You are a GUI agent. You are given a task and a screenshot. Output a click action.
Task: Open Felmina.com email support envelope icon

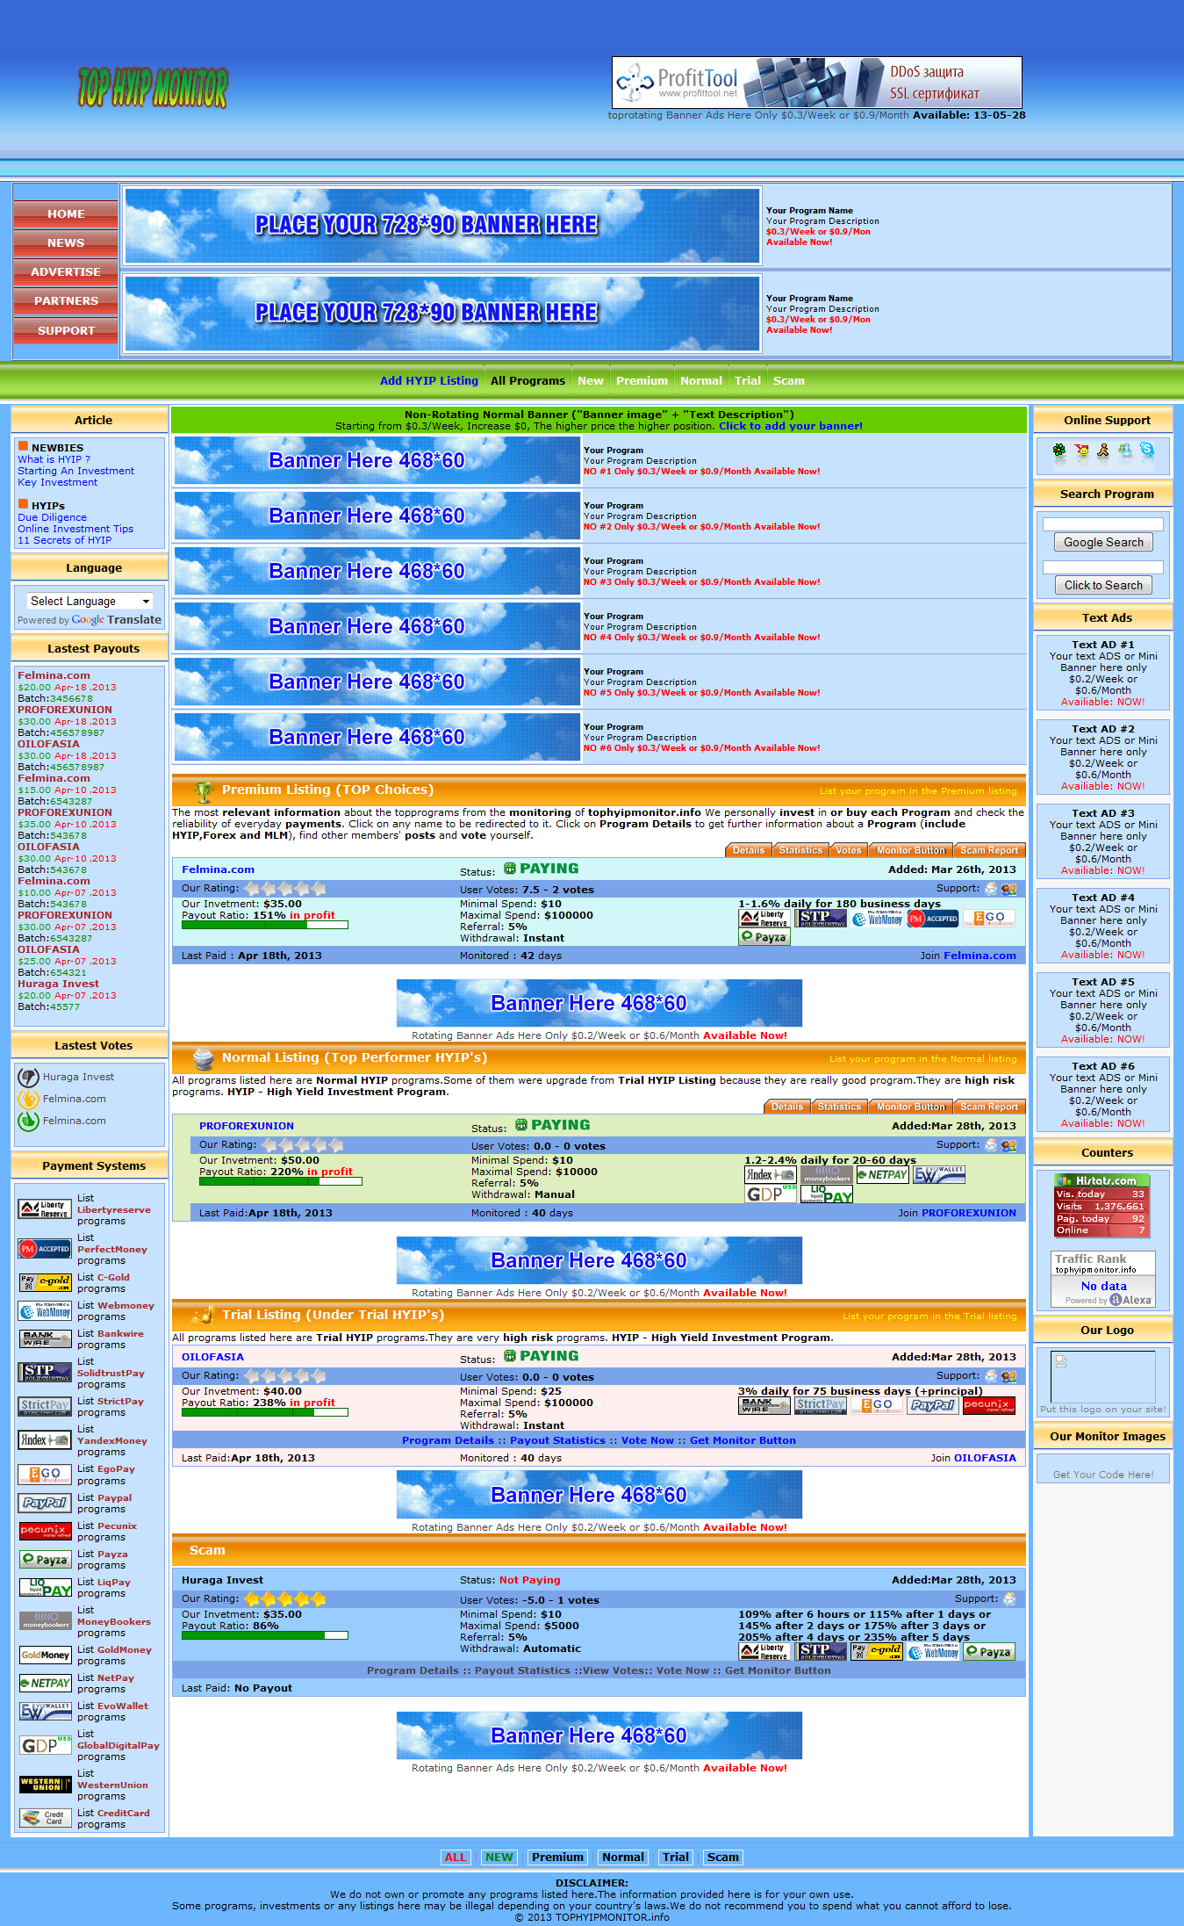pos(991,889)
